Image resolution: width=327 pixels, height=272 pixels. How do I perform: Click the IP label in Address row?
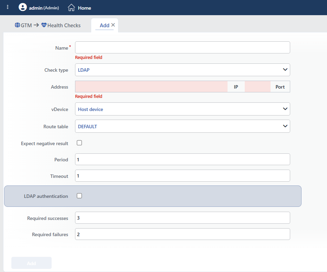(236, 87)
